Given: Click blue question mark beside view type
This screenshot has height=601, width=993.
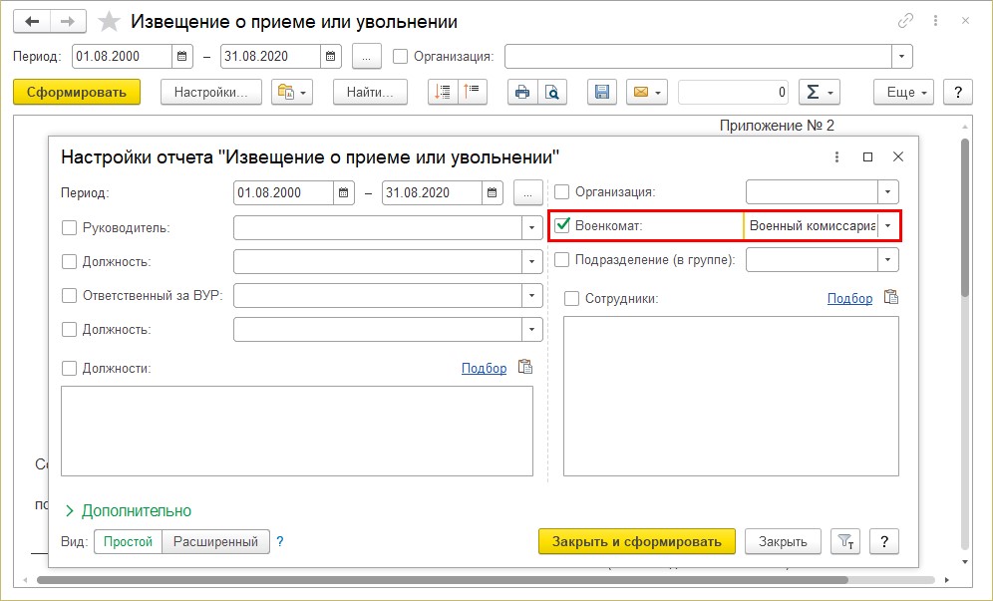Looking at the screenshot, I should (280, 541).
